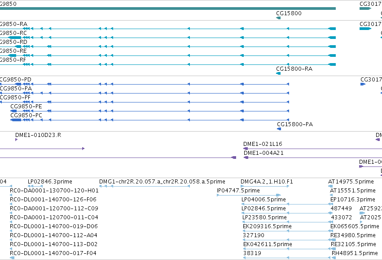Select the DME1-010D23.R clone arrow glyph
Screen dimensions: 382x260
coord(16,140)
